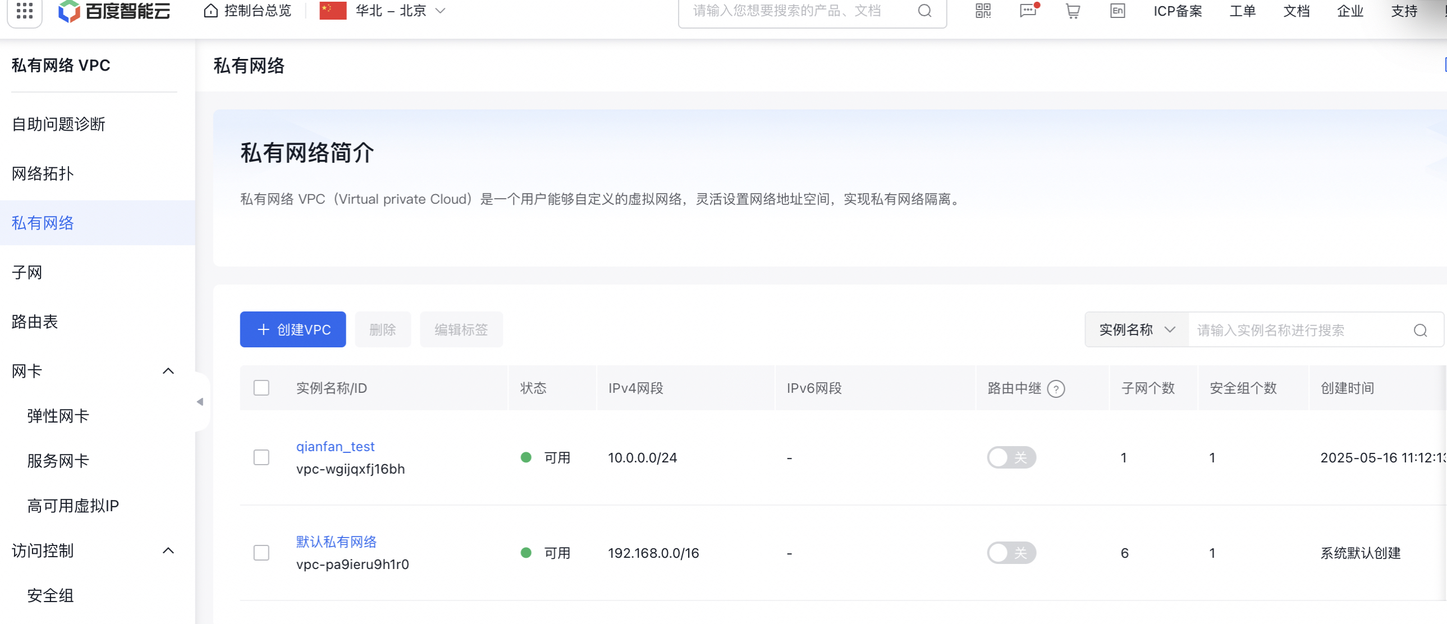The width and height of the screenshot is (1447, 624).
Task: Click the IPv6网段 column header
Action: pos(814,388)
